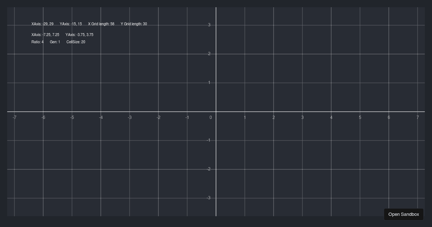Click the 0 label on the x-axis
The width and height of the screenshot is (432, 227).
pyautogui.click(x=211, y=117)
